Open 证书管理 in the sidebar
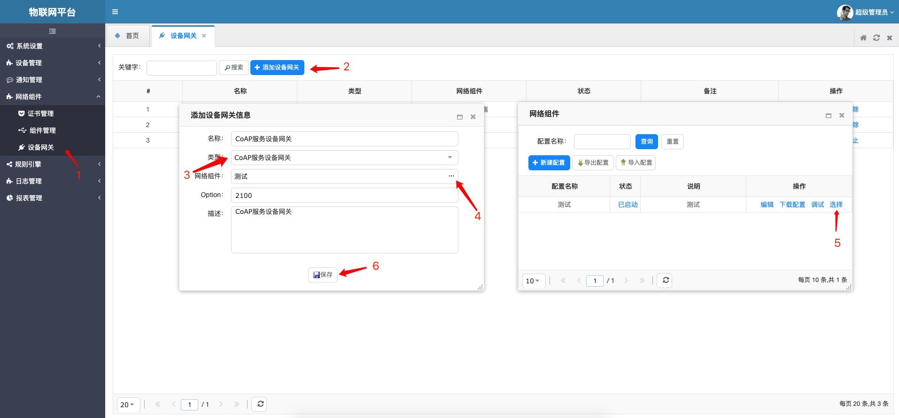The height and width of the screenshot is (418, 899). [x=40, y=114]
